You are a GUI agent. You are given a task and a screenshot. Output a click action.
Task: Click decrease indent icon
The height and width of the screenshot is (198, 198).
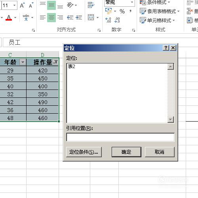click(x=70, y=17)
